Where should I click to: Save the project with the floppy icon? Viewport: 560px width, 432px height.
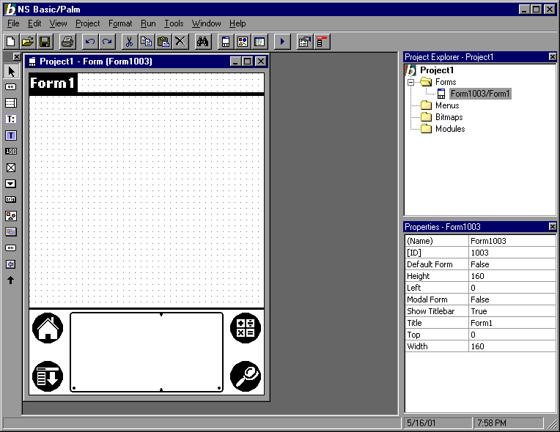coord(45,42)
